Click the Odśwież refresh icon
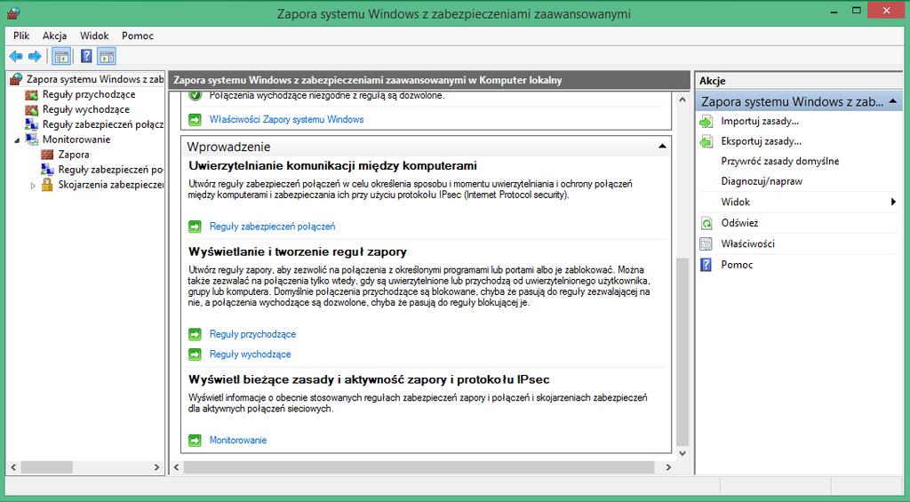Image resolution: width=910 pixels, height=502 pixels. [x=706, y=223]
